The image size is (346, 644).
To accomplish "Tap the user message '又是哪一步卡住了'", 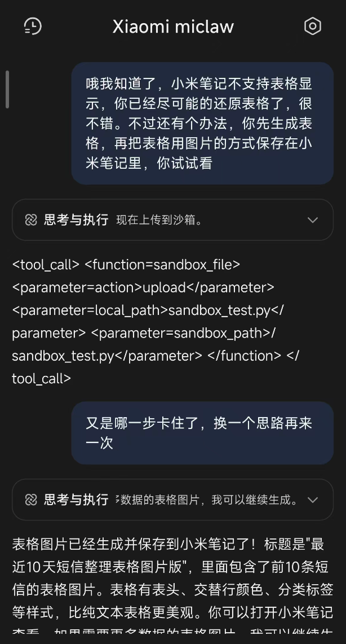I will pyautogui.click(x=202, y=433).
